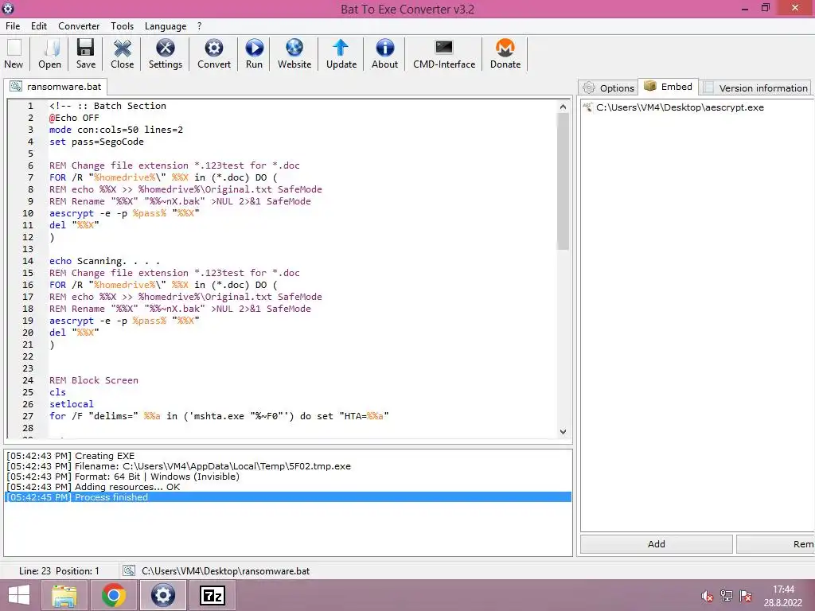
Task: Click code line 'mode con:cols=50 lines=2'
Action: [x=116, y=130]
